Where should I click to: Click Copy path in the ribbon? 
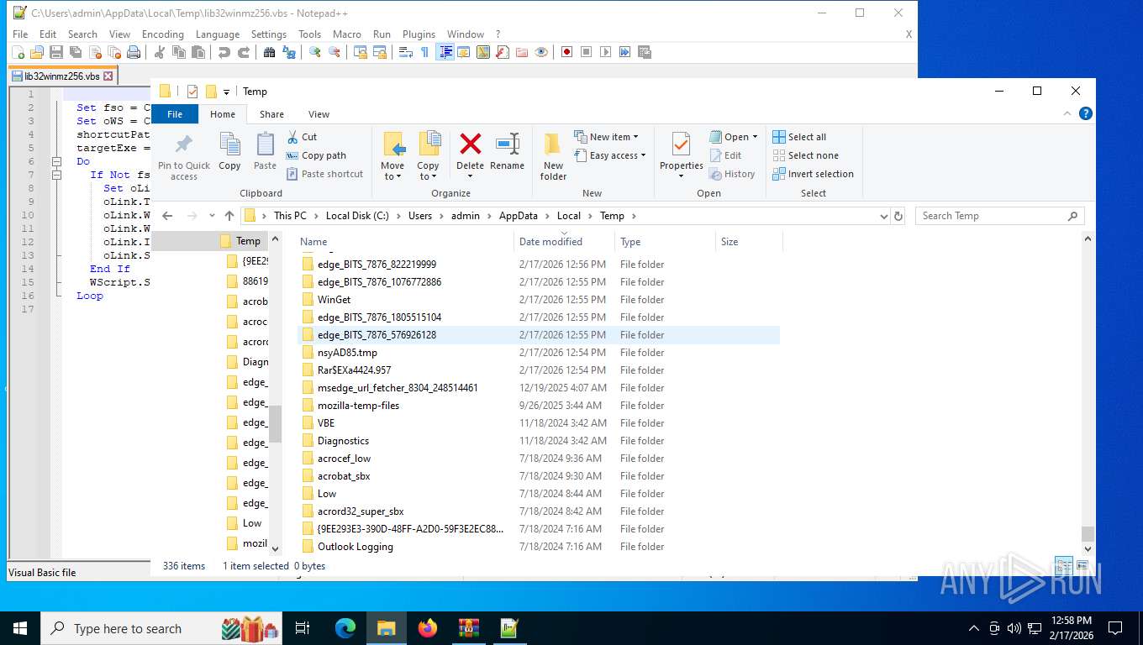pos(316,155)
